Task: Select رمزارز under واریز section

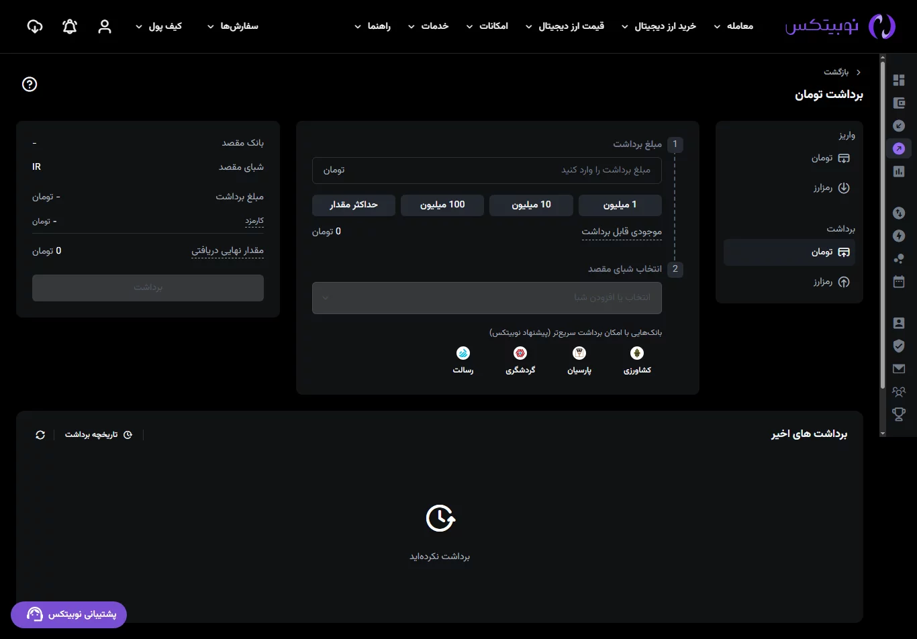Action: [831, 188]
